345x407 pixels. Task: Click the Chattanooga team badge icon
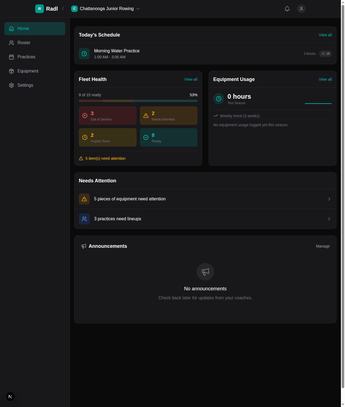coord(74,9)
